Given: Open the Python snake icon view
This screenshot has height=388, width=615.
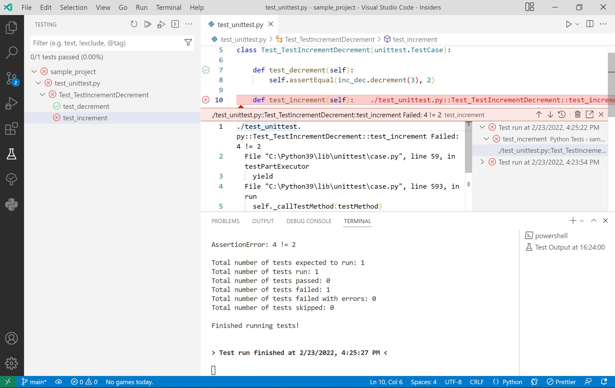Looking at the screenshot, I should [11, 205].
